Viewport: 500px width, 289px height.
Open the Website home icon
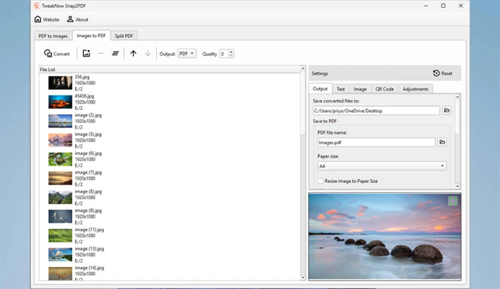pyautogui.click(x=38, y=19)
